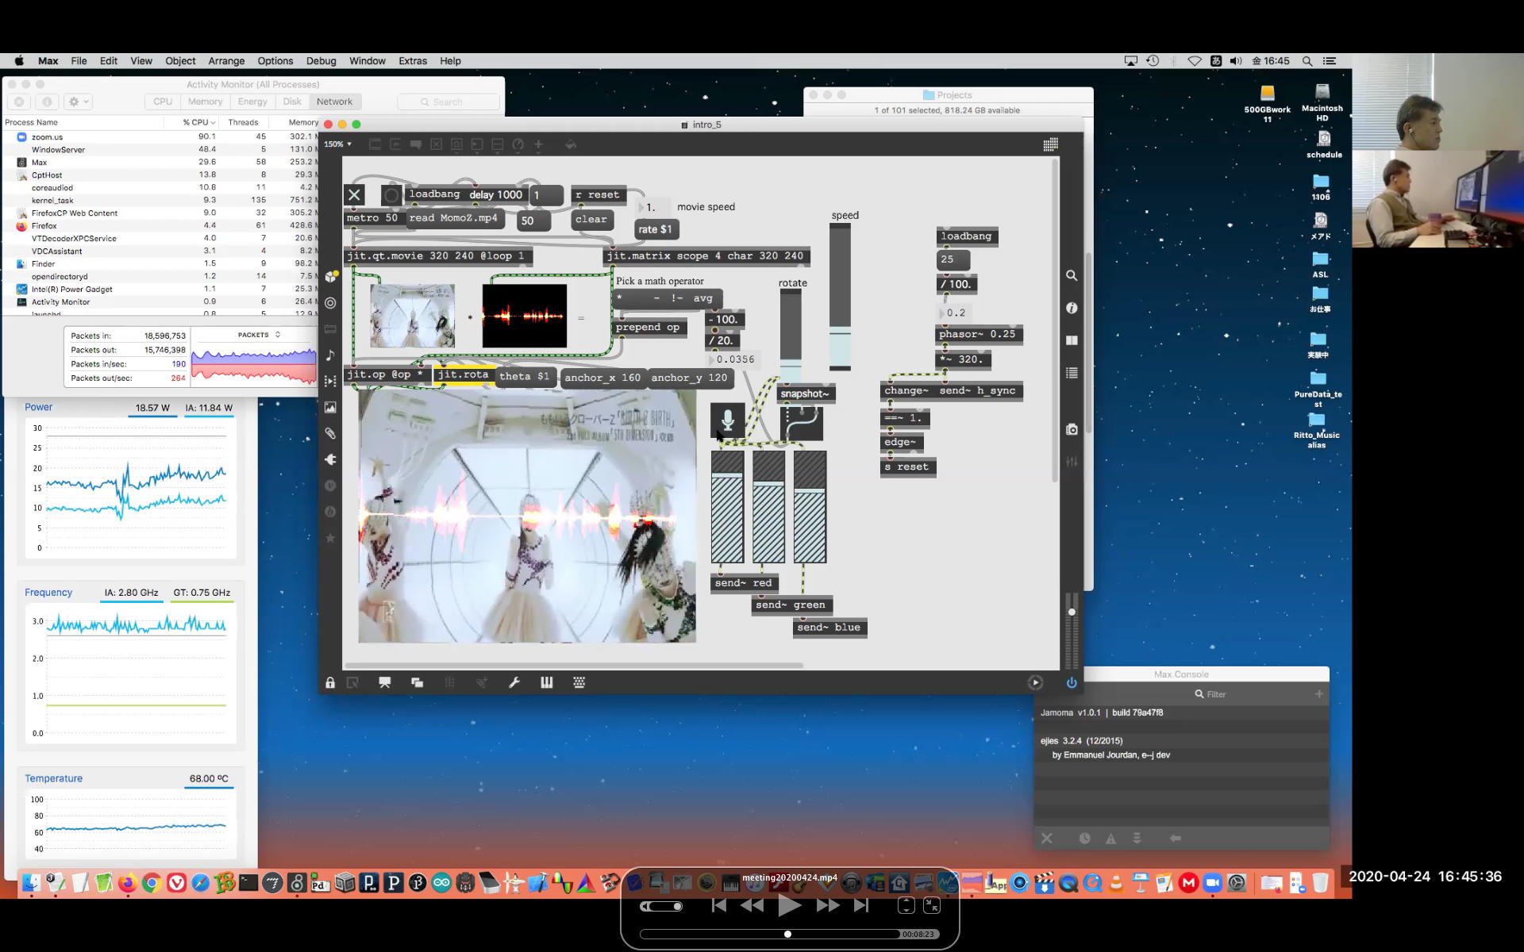
Task: Open the snapshots camera icon
Action: 1072,429
